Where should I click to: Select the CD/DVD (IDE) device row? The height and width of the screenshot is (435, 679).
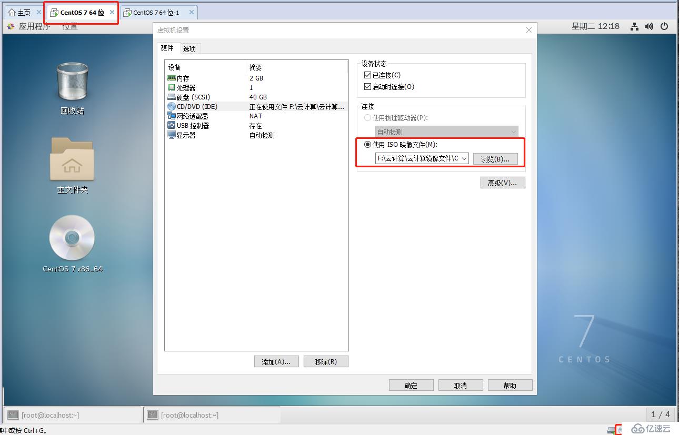pos(256,106)
